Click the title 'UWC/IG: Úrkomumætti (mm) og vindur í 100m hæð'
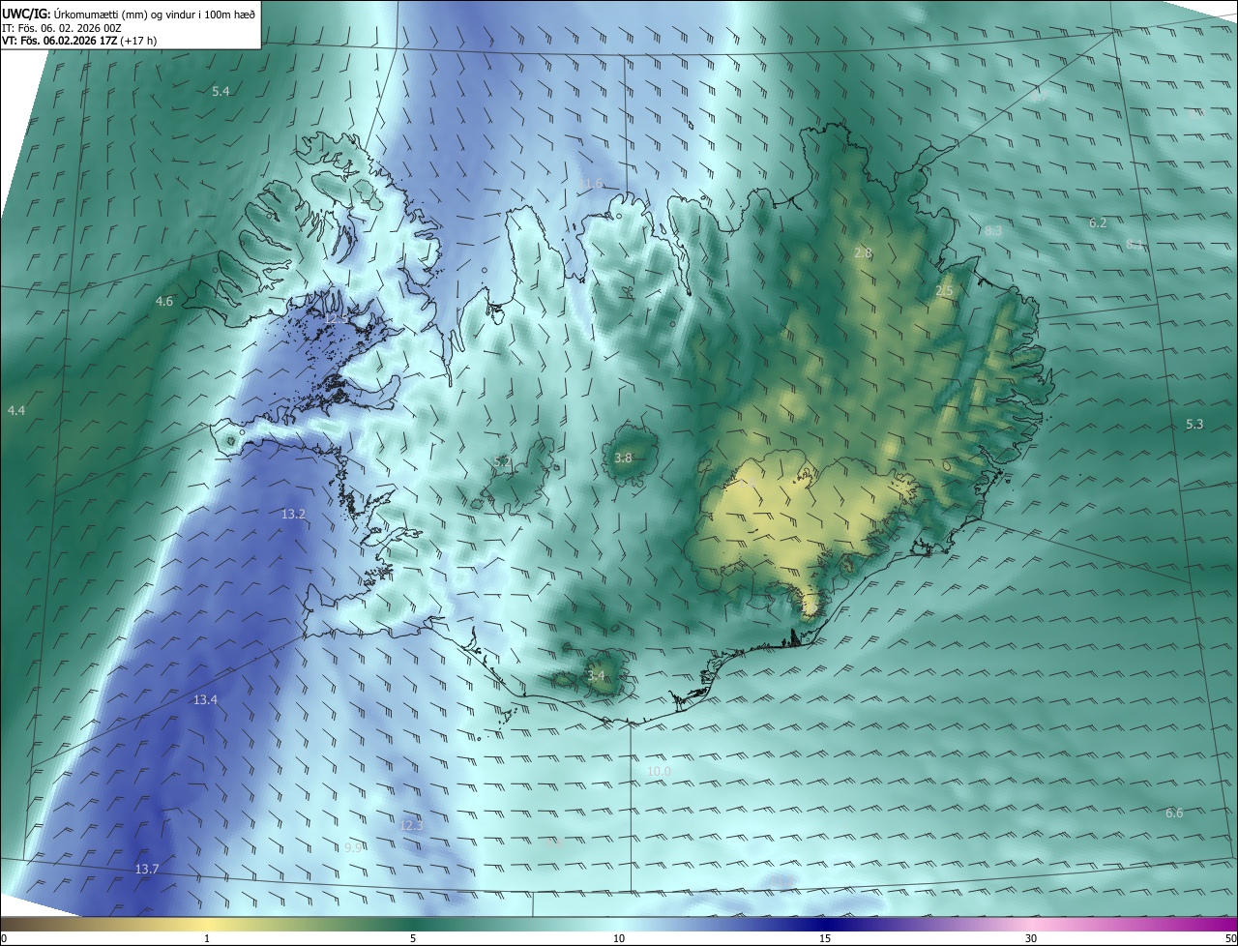 pyautogui.click(x=129, y=14)
